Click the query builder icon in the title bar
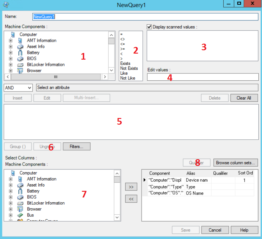 (x=6, y=5)
